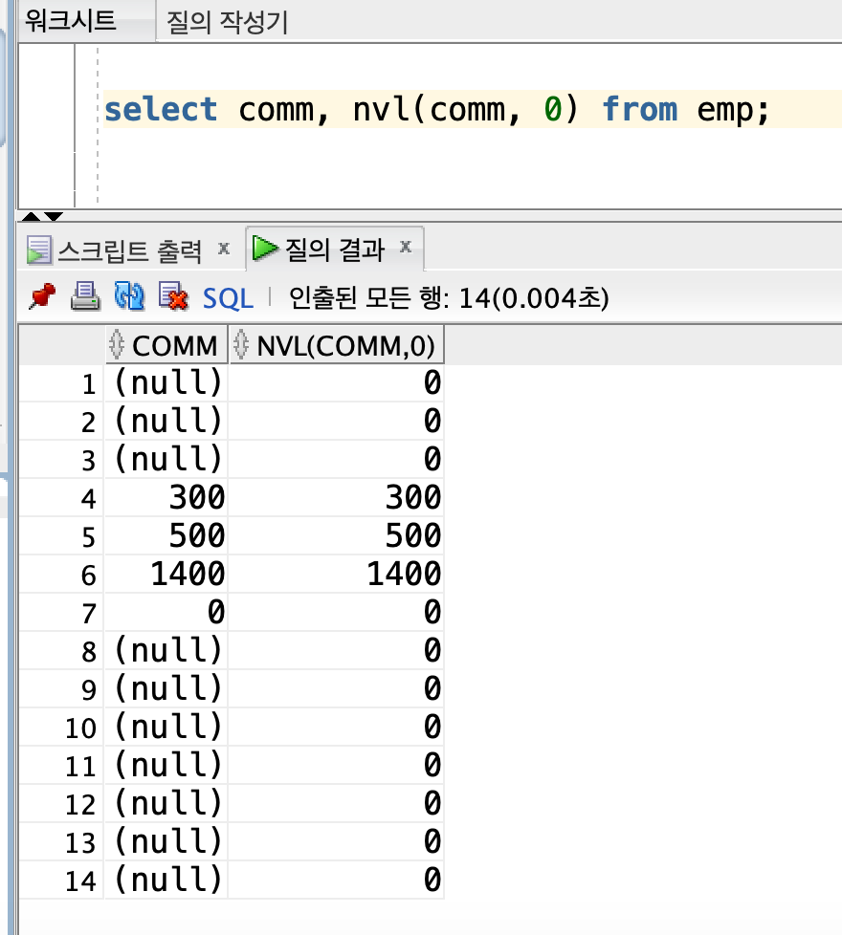Select the NVL value 1400 in row 6
This screenshot has width=842, height=935.
(337, 574)
